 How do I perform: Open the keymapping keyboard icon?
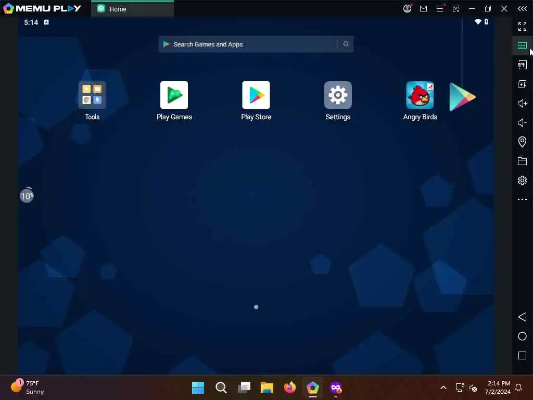point(522,46)
